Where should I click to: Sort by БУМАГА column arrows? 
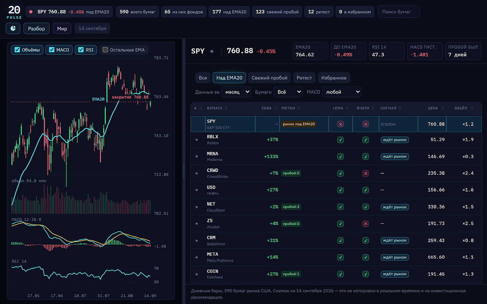pyautogui.click(x=226, y=108)
